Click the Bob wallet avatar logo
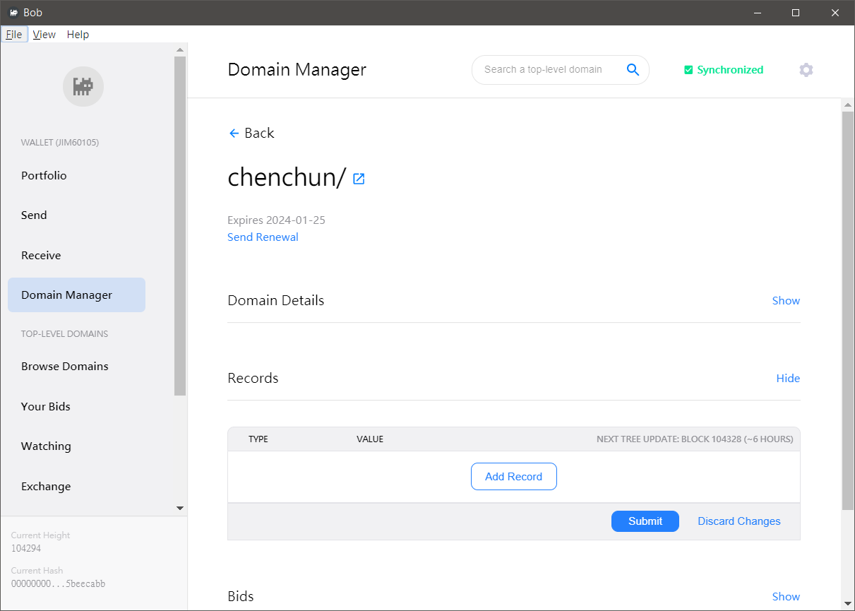This screenshot has width=855, height=611. coord(83,87)
